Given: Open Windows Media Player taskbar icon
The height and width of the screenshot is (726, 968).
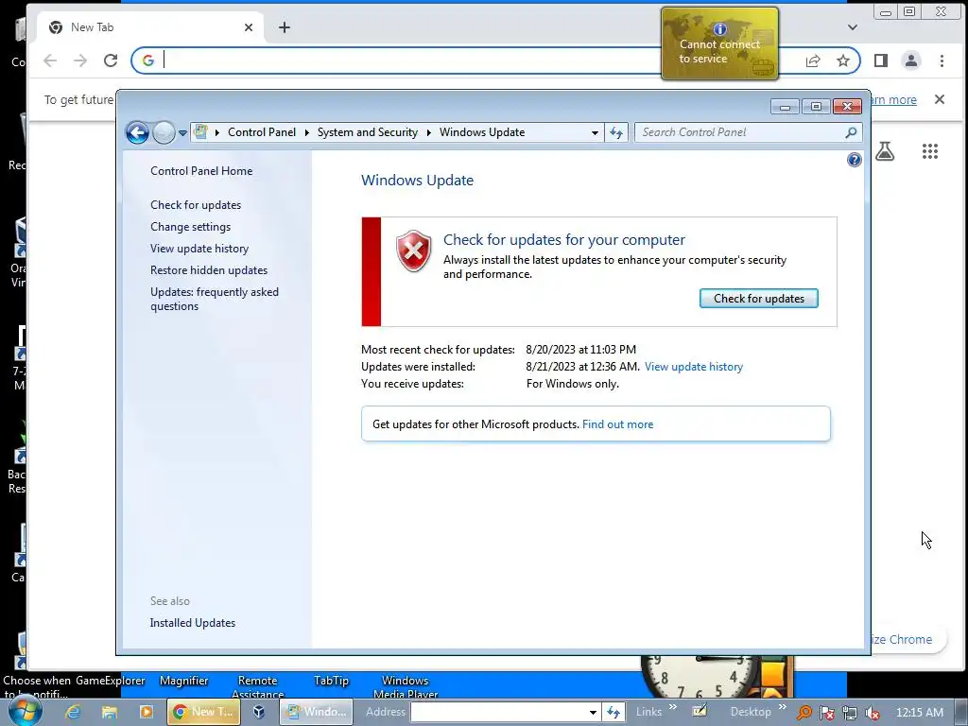Looking at the screenshot, I should click(x=147, y=712).
